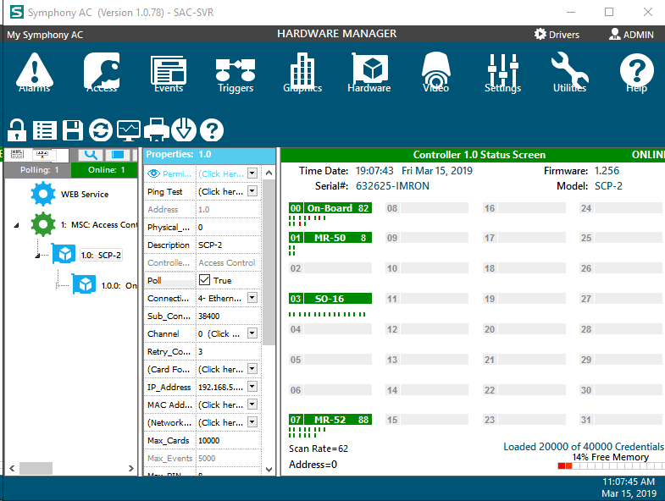Open the Card Format dropdown arrow
The image size is (665, 501).
click(x=252, y=369)
